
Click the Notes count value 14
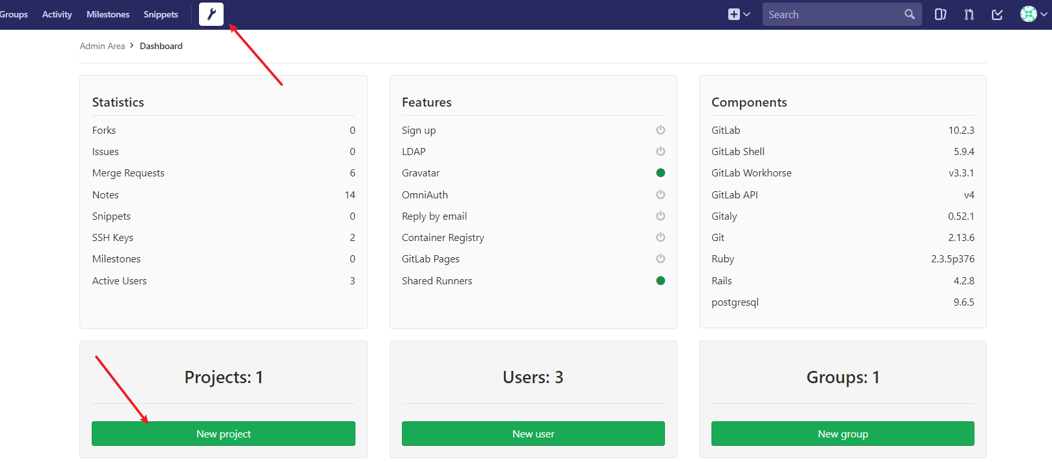coord(350,194)
